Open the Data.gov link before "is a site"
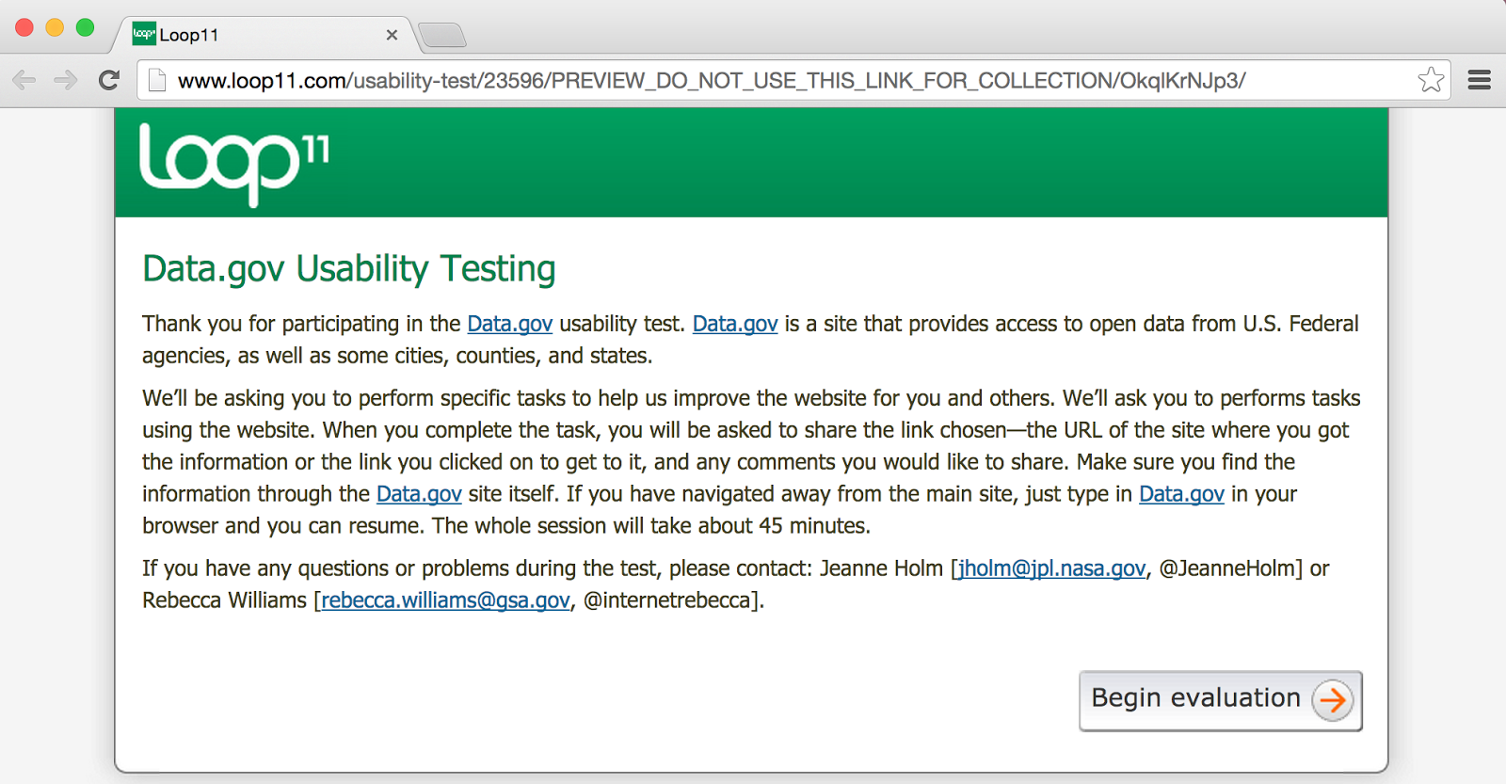The width and height of the screenshot is (1506, 784). (735, 324)
